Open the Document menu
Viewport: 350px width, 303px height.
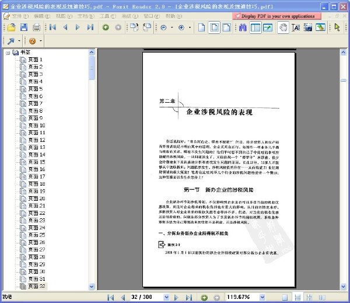click(86, 16)
